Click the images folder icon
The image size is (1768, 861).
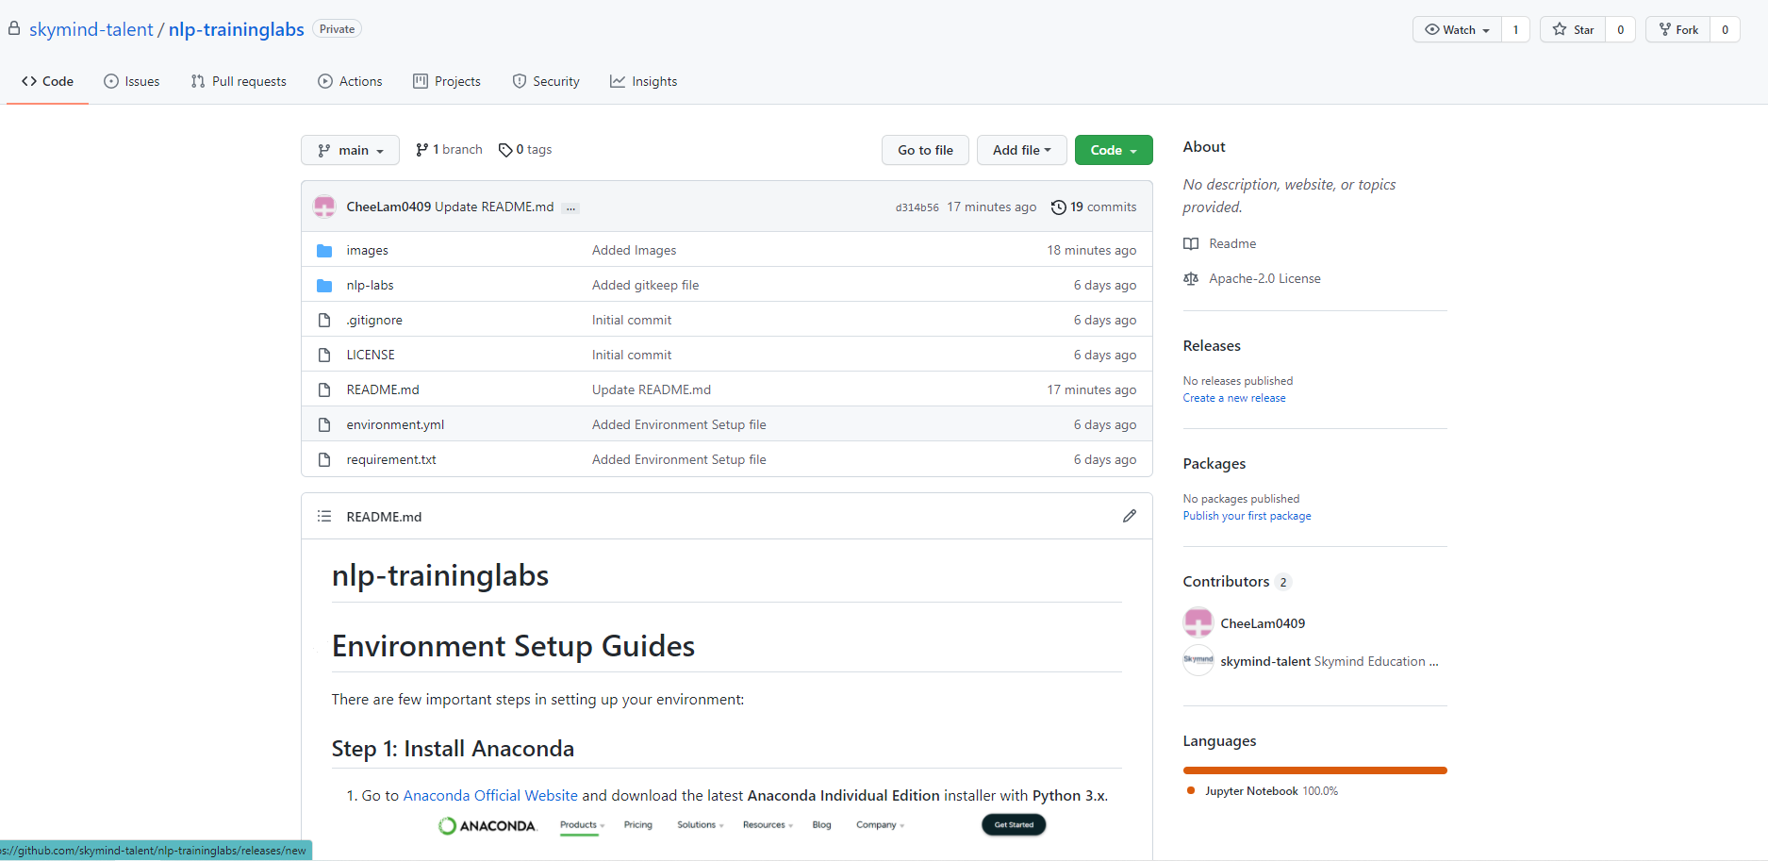tap(324, 250)
